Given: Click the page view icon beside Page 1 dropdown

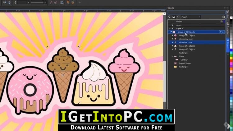Looking at the screenshot, I should coord(178,17).
